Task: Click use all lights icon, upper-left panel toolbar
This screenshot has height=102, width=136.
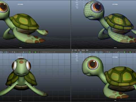Action: (x=8, y=52)
